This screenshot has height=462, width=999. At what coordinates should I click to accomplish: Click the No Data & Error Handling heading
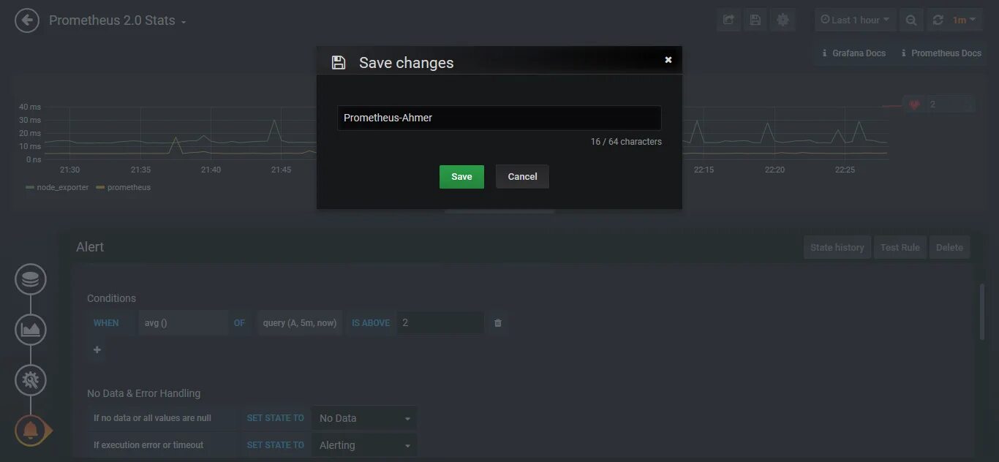(143, 393)
